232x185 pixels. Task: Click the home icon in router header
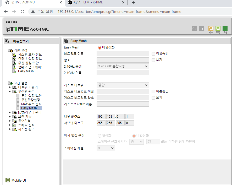pos(194,28)
